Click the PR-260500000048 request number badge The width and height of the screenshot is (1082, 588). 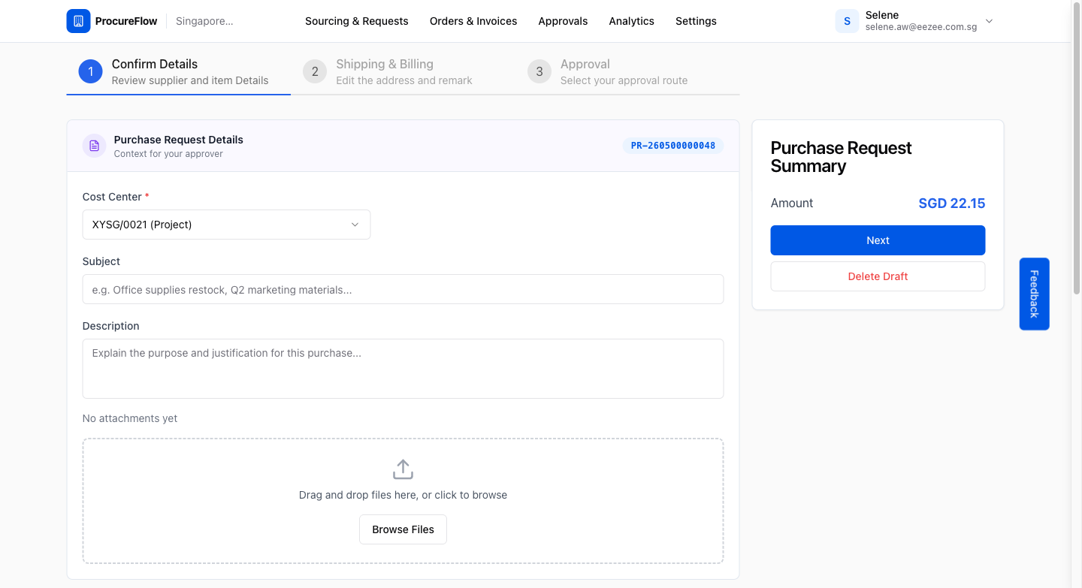pos(673,146)
